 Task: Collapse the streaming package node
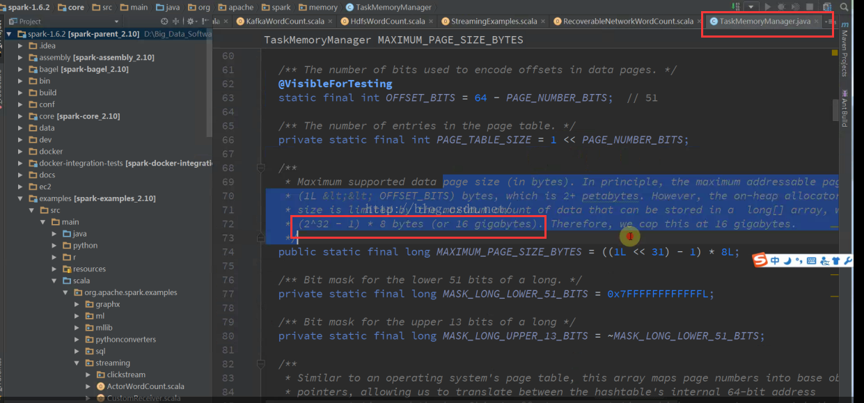tap(77, 363)
